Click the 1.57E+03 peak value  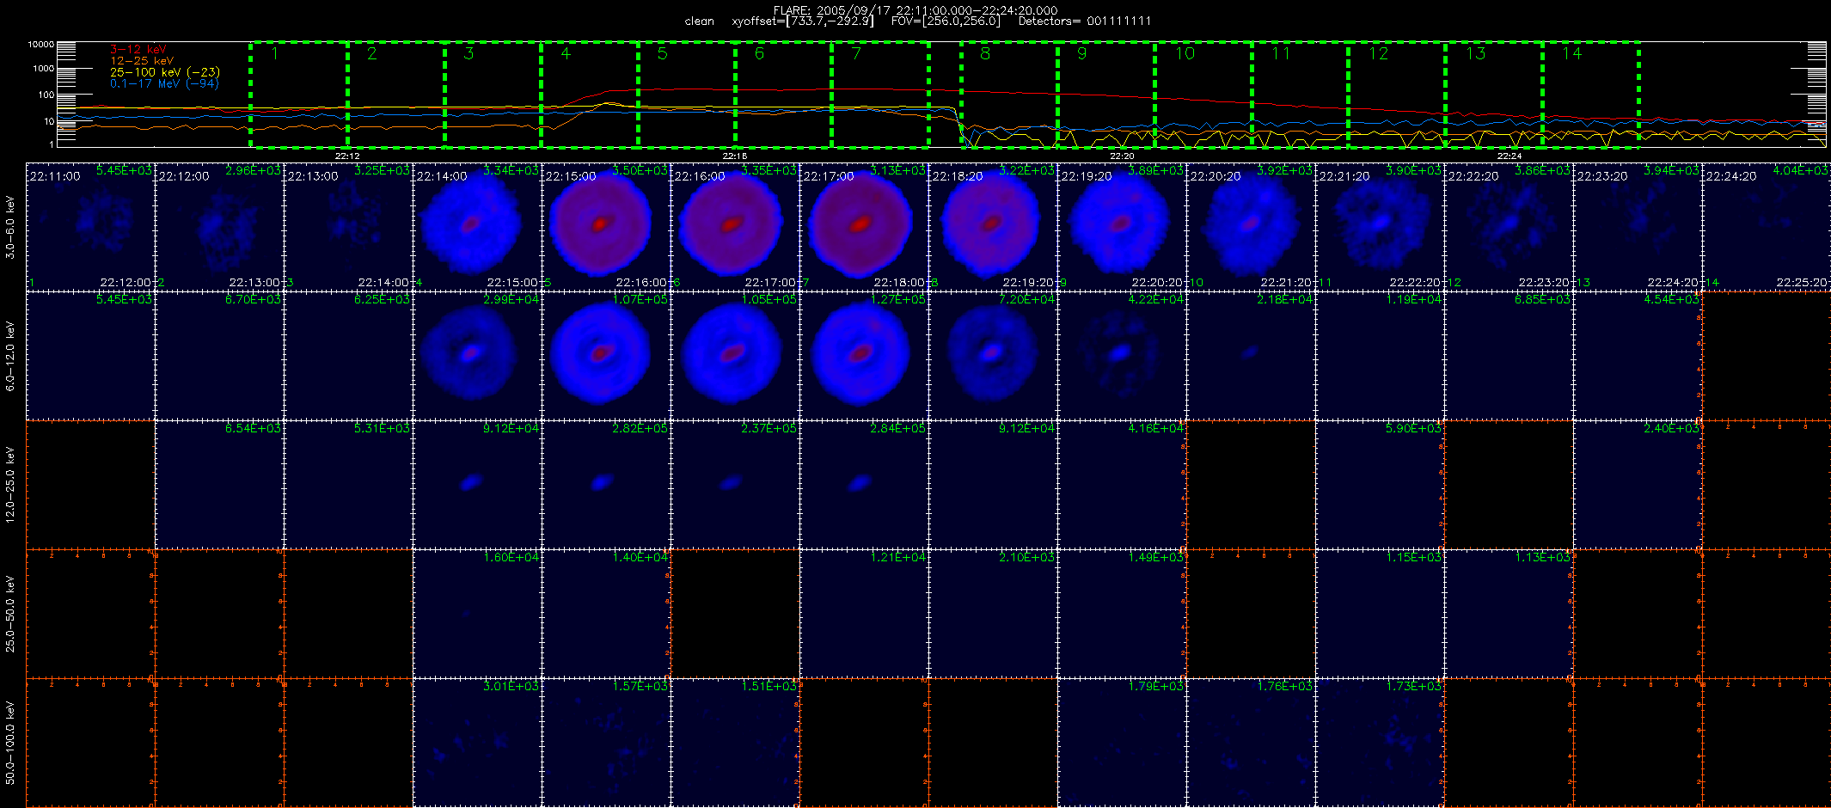pos(640,687)
